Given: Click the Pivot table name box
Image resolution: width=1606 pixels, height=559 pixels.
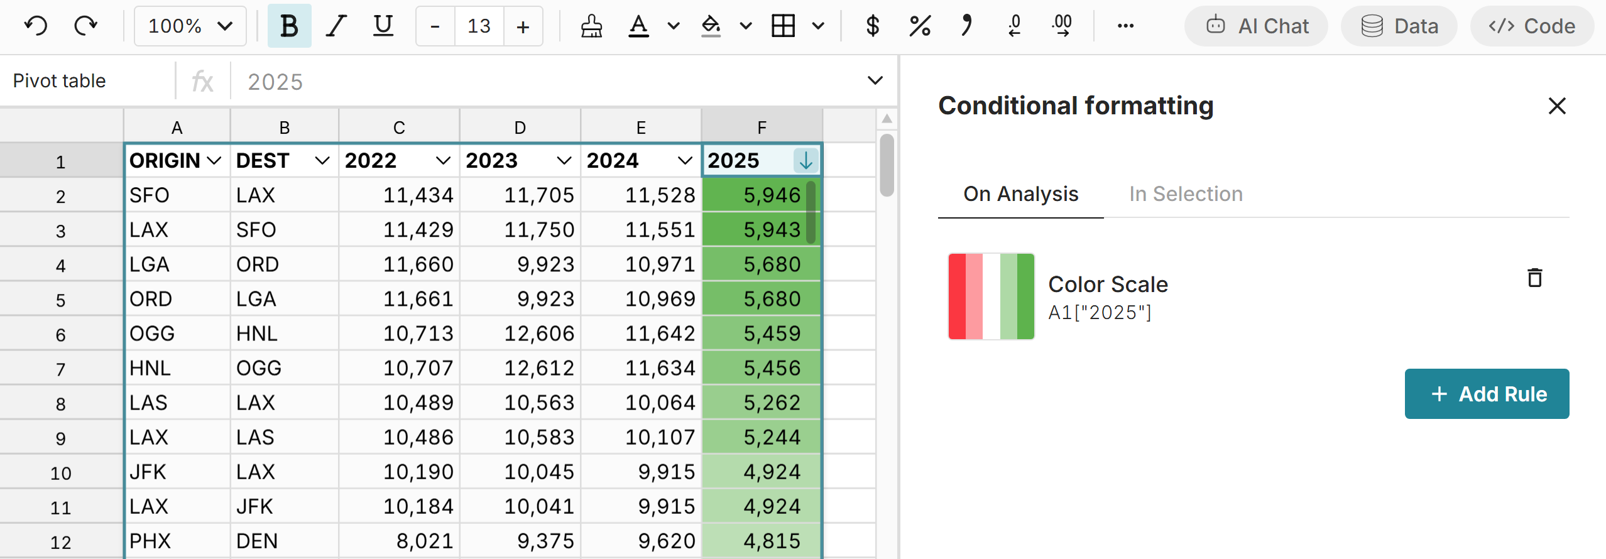Looking at the screenshot, I should pos(88,81).
